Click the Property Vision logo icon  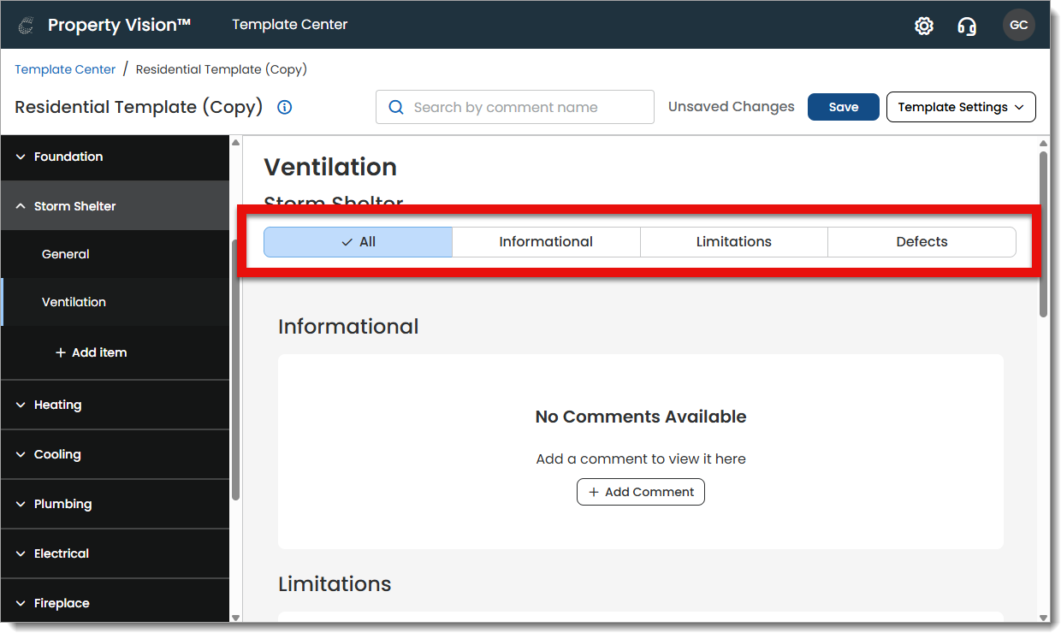27,26
